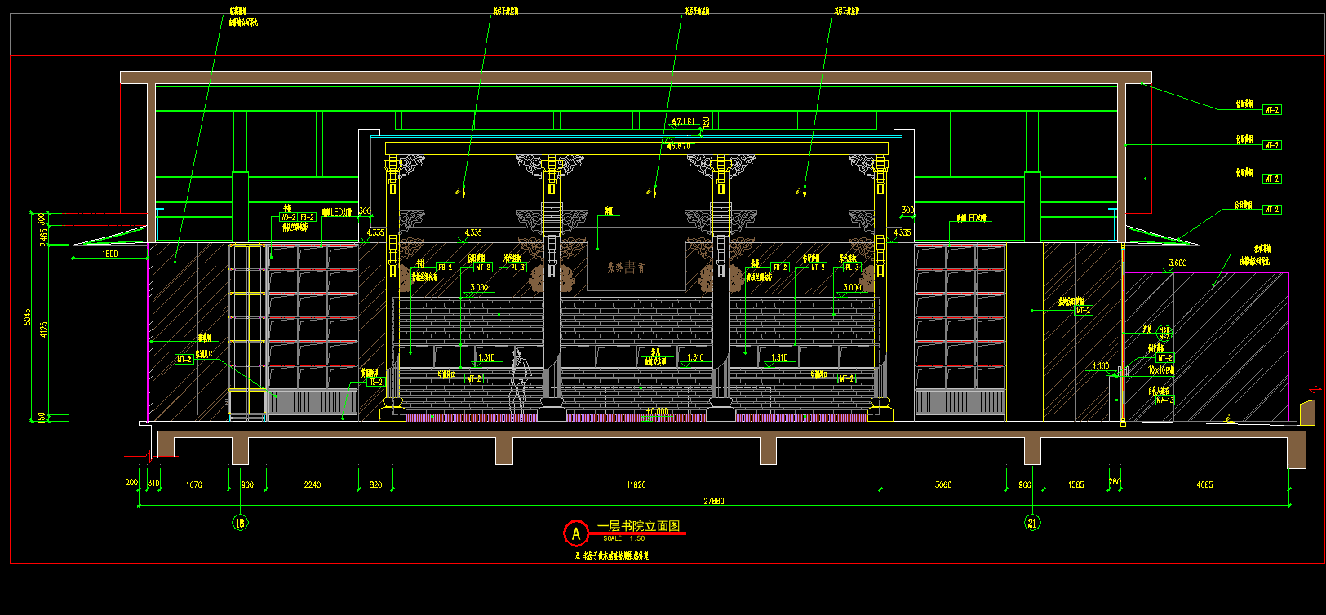Click the 1800 eave dimension text
This screenshot has width=1326, height=615.
pyautogui.click(x=109, y=254)
